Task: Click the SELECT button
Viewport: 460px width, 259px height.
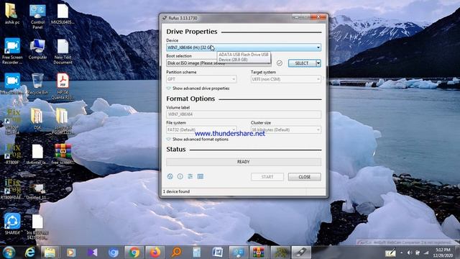Action: click(x=302, y=63)
